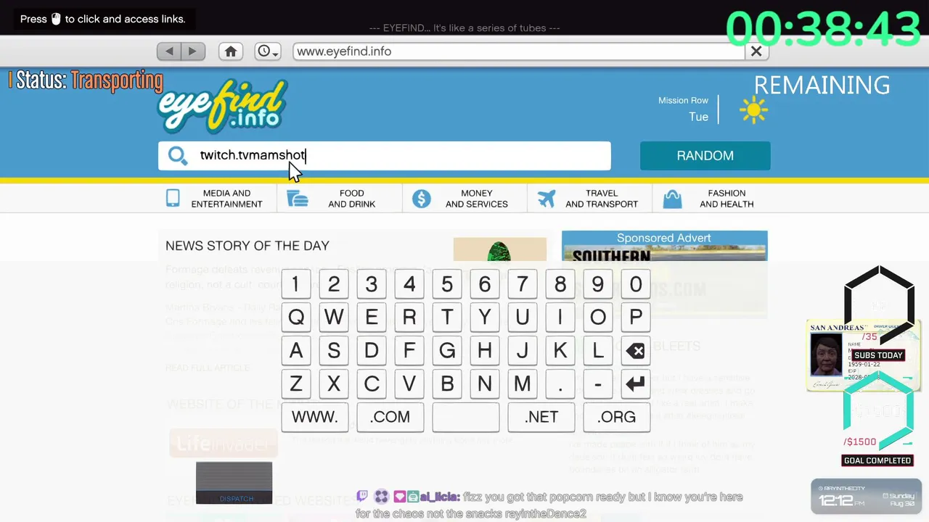
Task: Tap the H key on the keyboard
Action: (484, 351)
